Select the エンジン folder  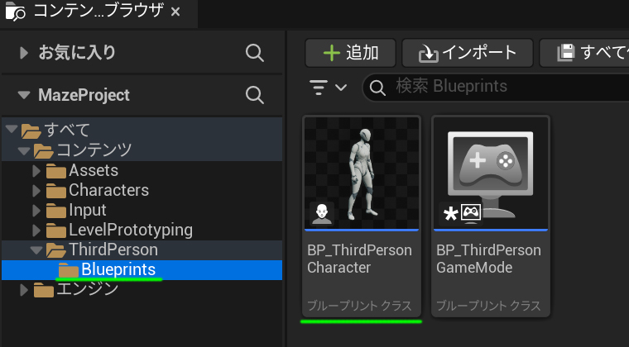click(x=142, y=289)
